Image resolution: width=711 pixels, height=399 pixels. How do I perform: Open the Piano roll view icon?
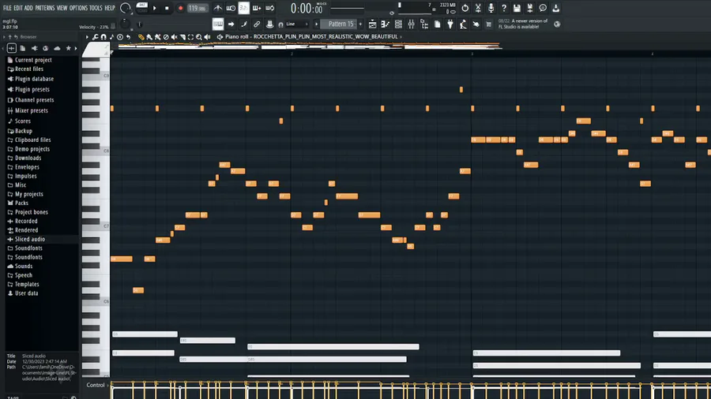point(385,24)
